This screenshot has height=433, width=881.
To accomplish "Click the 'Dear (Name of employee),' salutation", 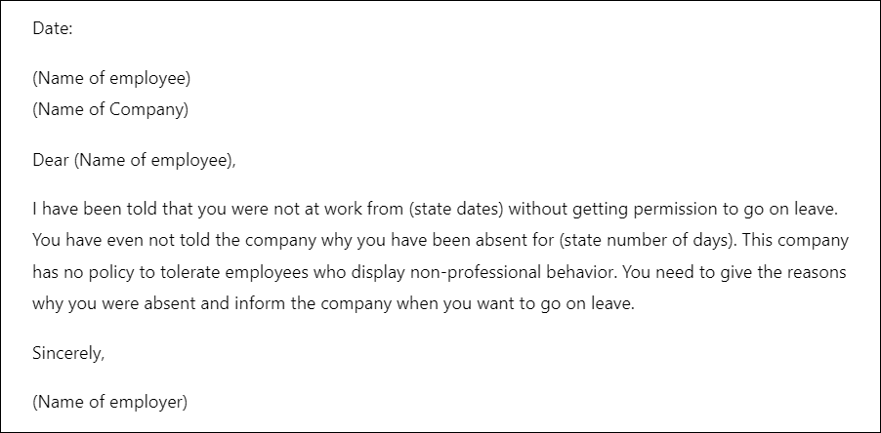I will pos(134,161).
